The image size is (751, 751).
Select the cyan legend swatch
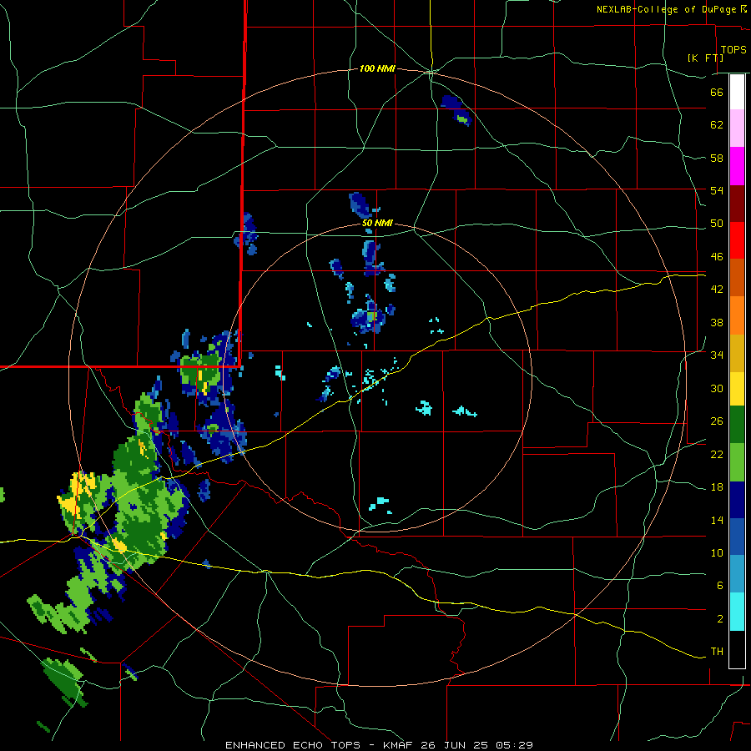coord(737,612)
